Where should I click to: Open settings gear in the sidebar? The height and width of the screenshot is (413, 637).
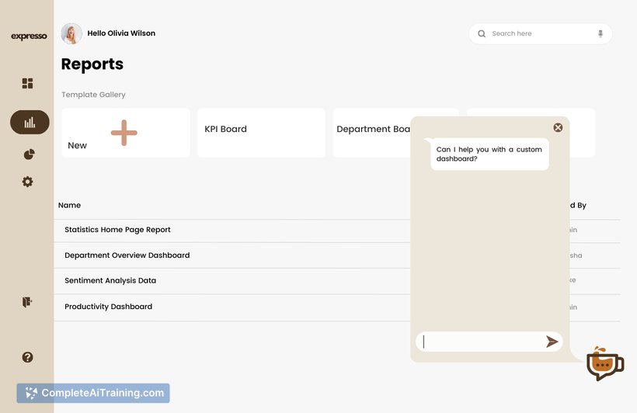tap(28, 182)
